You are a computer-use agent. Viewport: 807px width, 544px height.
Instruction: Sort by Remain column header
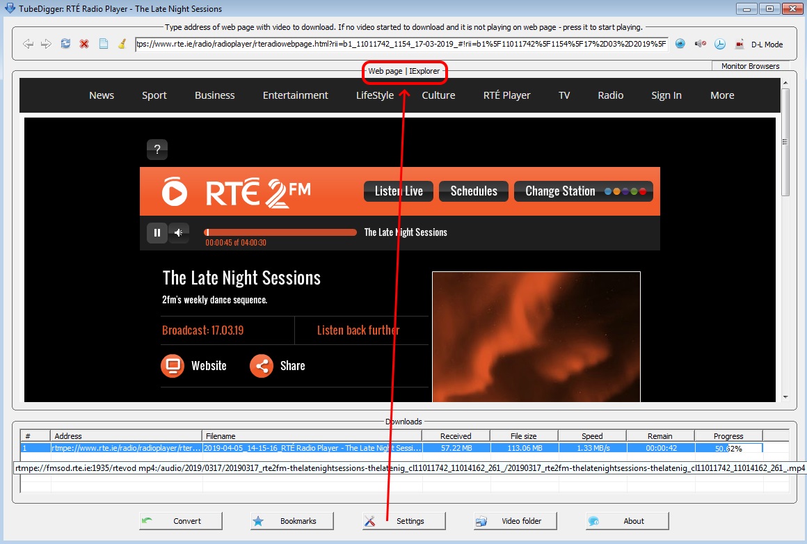point(660,435)
